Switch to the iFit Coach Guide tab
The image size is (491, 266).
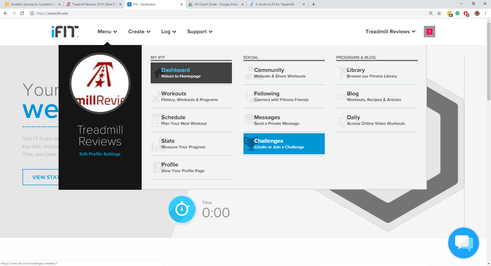click(216, 4)
